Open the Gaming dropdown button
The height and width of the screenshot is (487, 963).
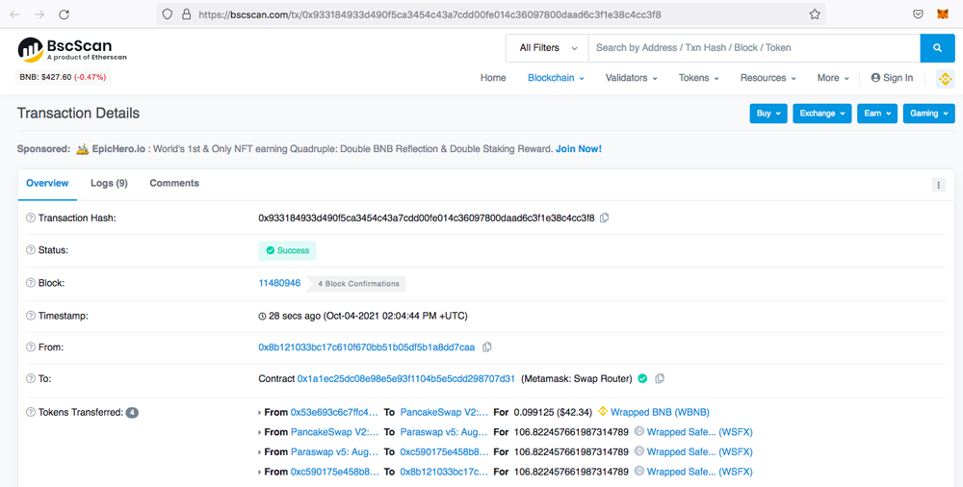(x=928, y=114)
